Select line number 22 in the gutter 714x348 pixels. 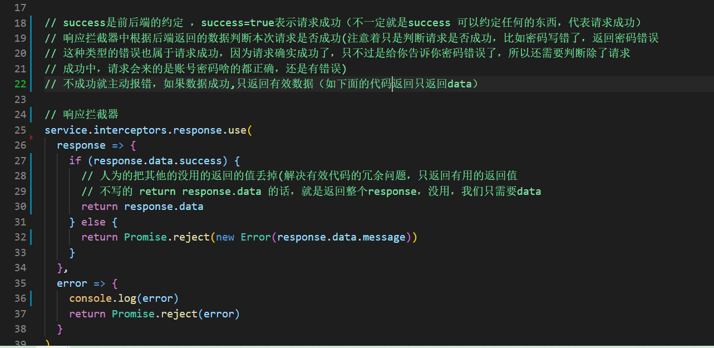click(20, 84)
